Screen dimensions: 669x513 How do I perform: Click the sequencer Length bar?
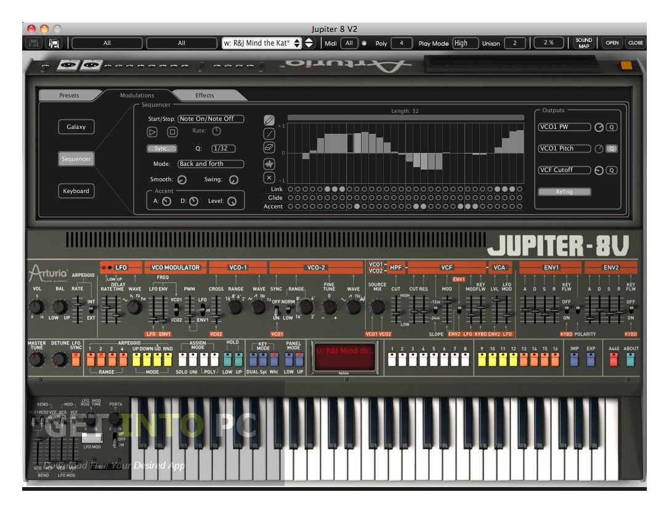click(x=406, y=118)
